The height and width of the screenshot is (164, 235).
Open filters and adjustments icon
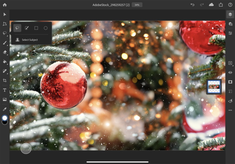[x=230, y=101]
